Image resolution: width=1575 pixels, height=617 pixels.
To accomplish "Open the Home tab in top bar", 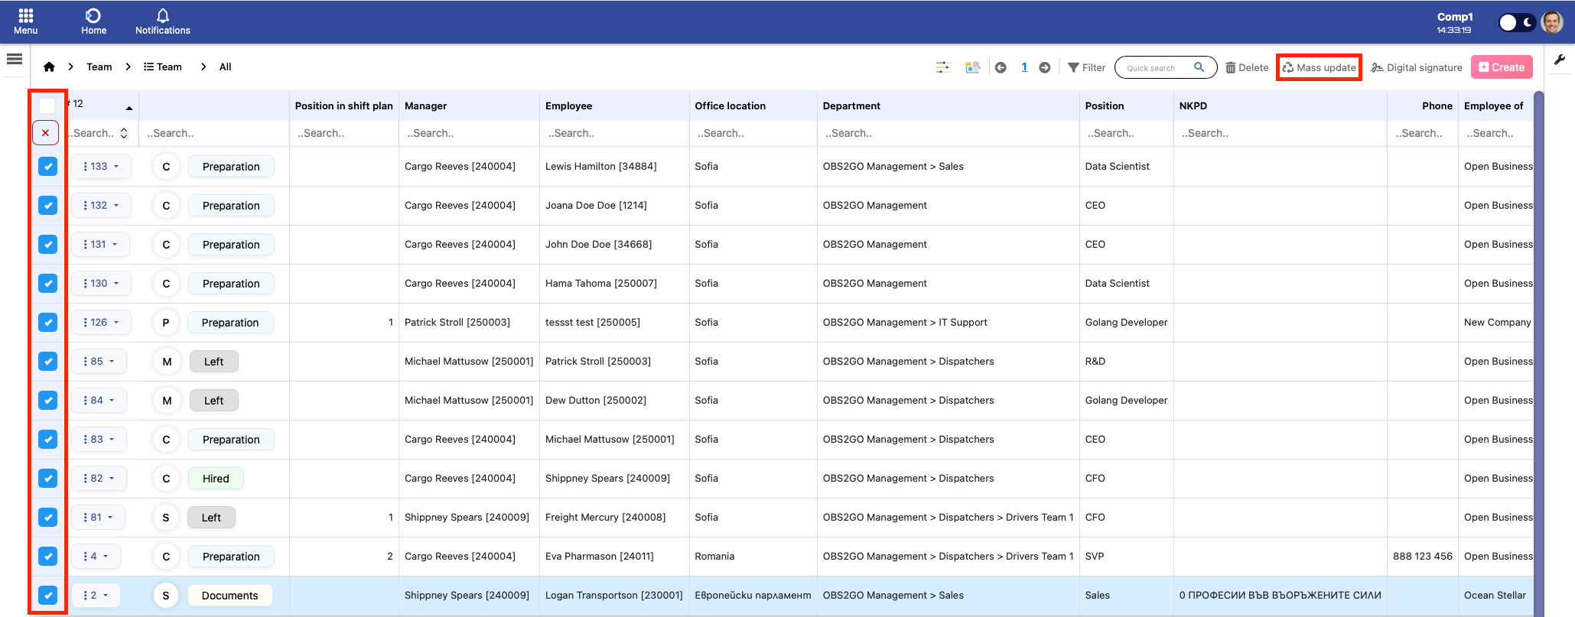I will pyautogui.click(x=93, y=21).
